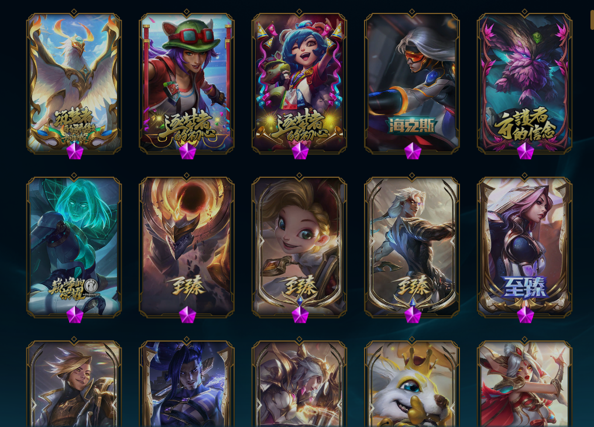The height and width of the screenshot is (427, 594).
Task: Open the teal holographic hooded figure card
Action: click(74, 247)
